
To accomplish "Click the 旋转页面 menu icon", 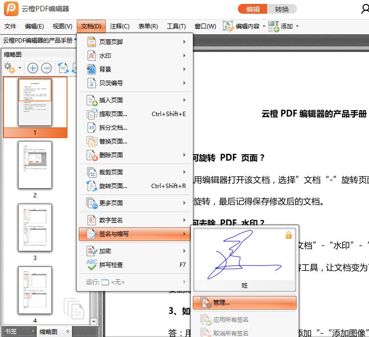I will (x=92, y=186).
